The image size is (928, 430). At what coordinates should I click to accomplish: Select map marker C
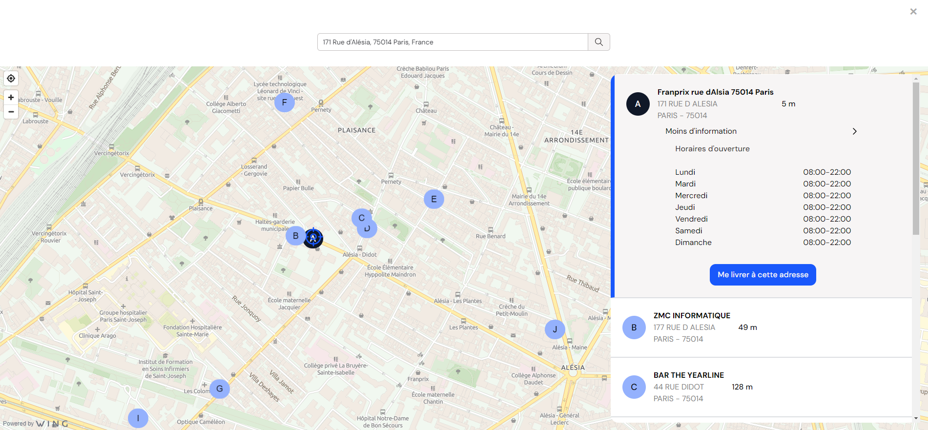point(362,218)
